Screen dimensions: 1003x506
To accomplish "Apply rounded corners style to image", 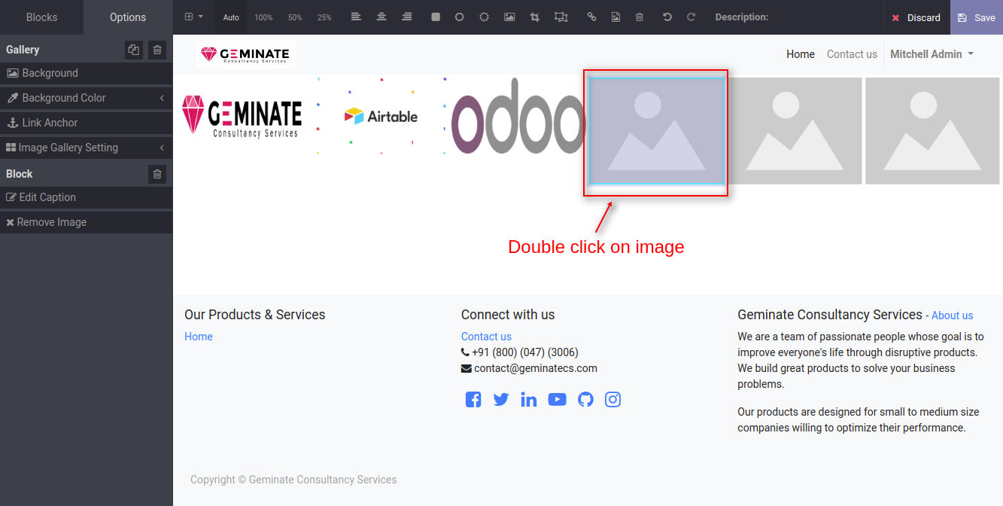I will tap(436, 17).
